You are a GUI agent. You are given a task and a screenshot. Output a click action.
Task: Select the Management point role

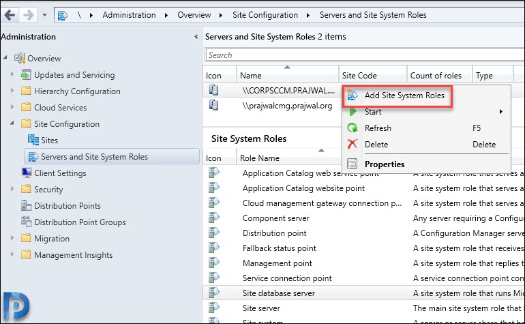tap(277, 263)
